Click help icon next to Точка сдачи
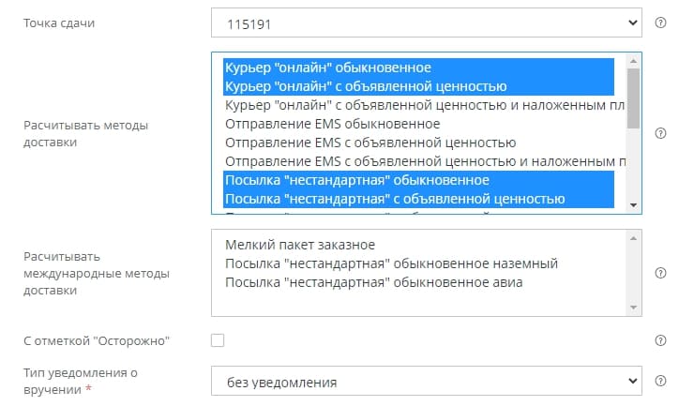 (660, 22)
